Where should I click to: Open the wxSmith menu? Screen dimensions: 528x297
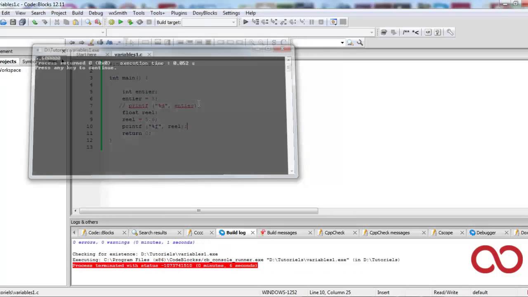click(x=118, y=13)
